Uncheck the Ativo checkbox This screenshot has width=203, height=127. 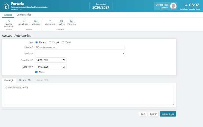(36, 72)
